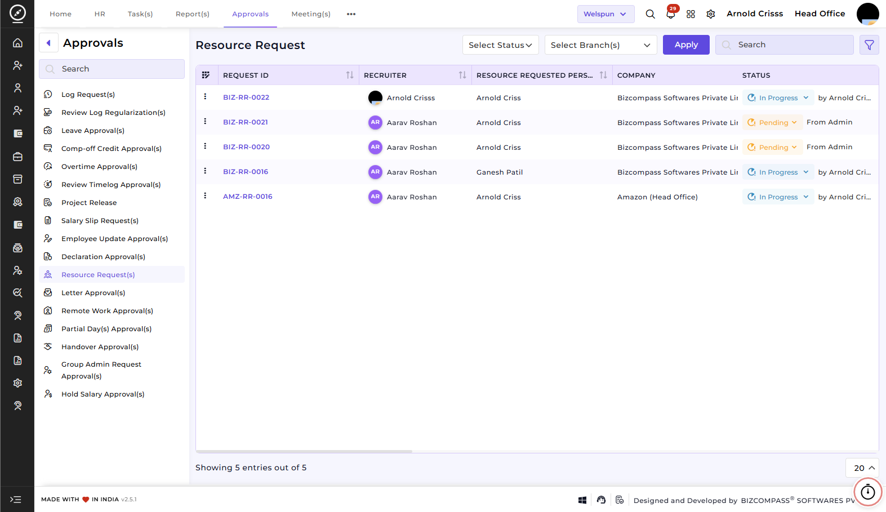Click the briefcase icon in left sidebar
The image size is (886, 512).
click(17, 157)
